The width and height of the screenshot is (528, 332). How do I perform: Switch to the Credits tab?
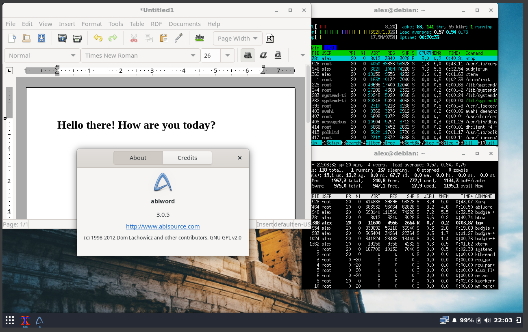click(187, 158)
